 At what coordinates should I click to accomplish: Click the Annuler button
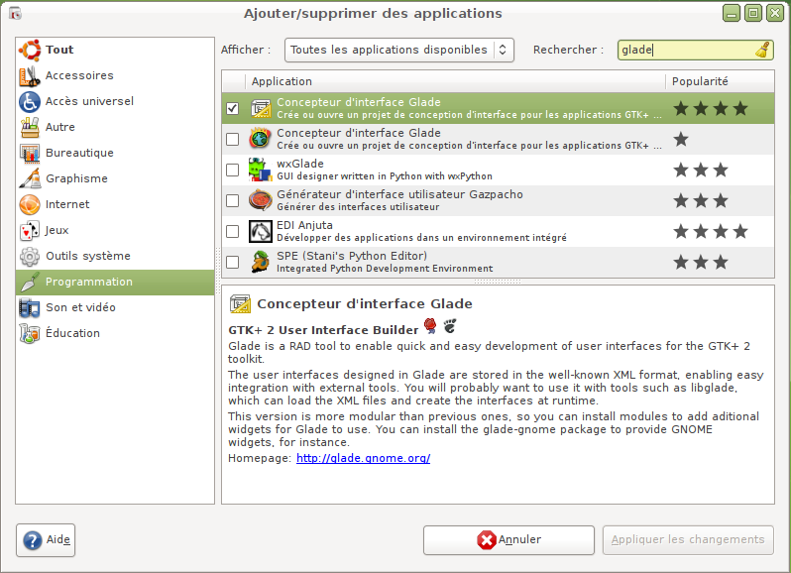pyautogui.click(x=508, y=540)
